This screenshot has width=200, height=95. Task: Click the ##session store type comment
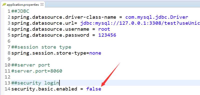(x=41, y=47)
